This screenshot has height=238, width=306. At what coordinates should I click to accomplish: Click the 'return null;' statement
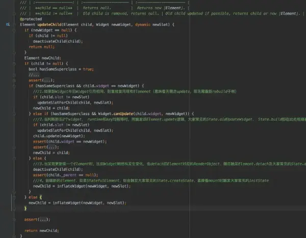tap(42, 47)
